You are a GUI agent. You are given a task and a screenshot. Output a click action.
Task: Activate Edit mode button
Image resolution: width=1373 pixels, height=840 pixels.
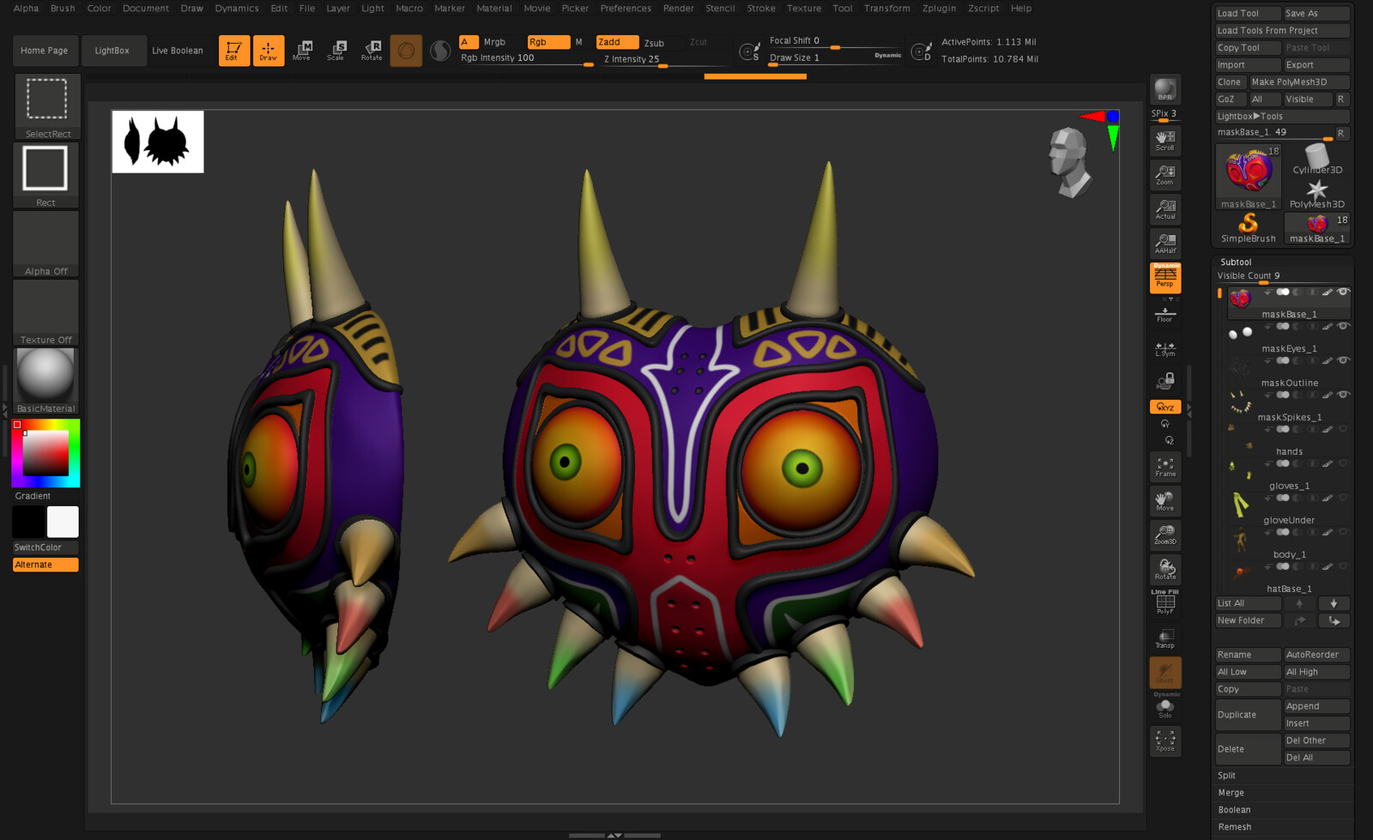tap(233, 51)
